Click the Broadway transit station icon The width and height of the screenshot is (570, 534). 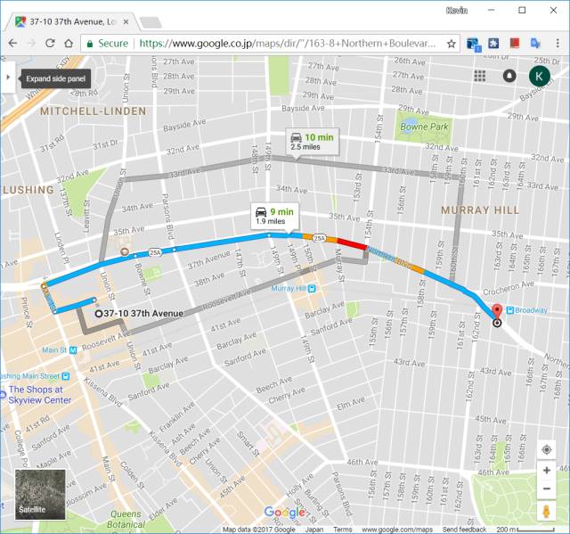[510, 310]
